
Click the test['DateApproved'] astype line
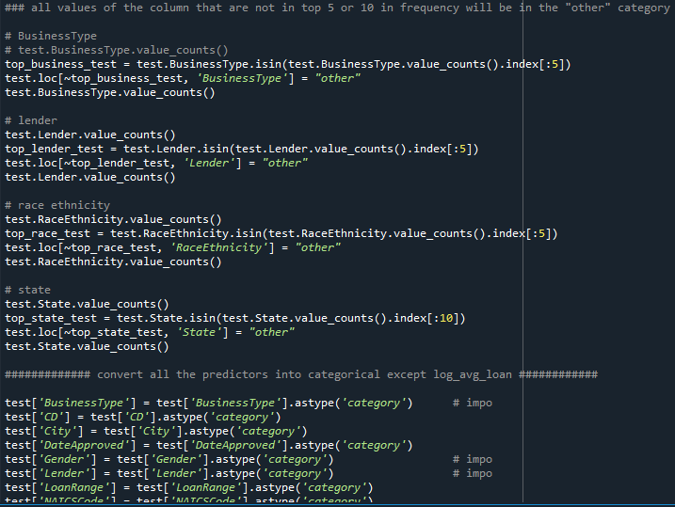pos(209,446)
